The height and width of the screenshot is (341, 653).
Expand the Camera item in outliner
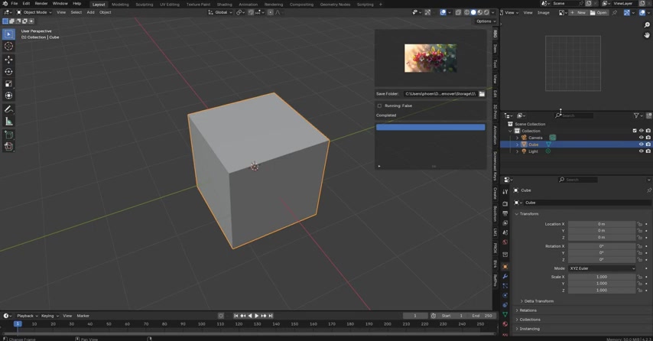tap(517, 138)
